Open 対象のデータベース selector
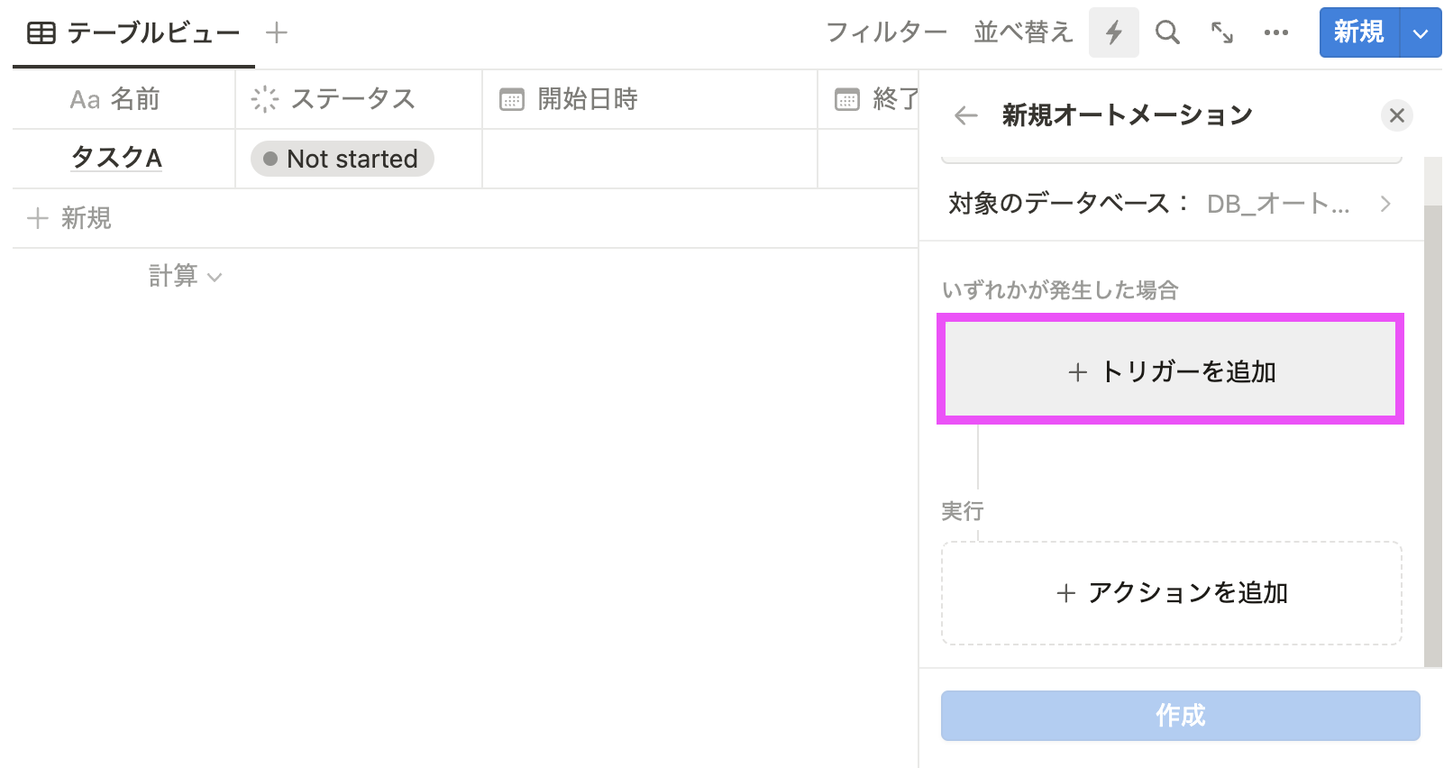 pyautogui.click(x=1171, y=204)
